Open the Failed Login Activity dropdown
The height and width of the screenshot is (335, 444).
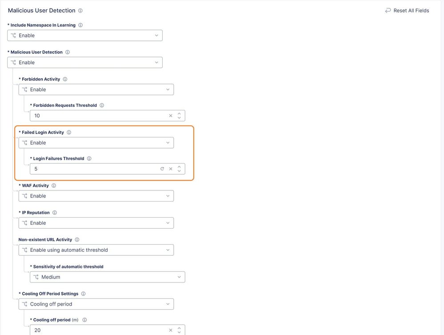coord(96,143)
